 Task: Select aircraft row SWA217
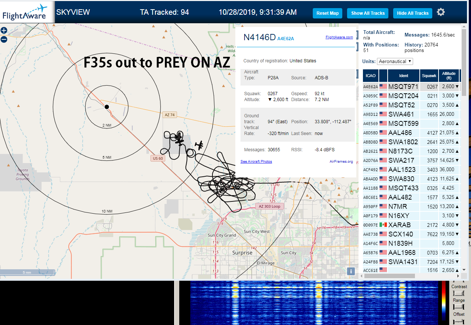pos(411,160)
